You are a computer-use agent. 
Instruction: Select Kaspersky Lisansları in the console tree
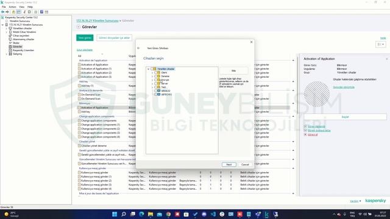(23, 50)
